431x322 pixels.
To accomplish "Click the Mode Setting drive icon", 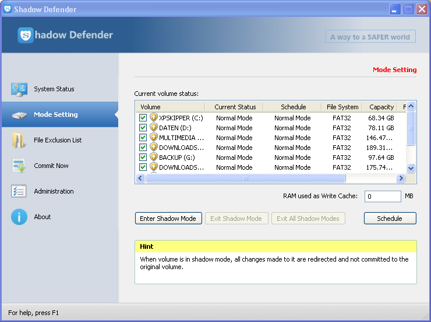I will pyautogui.click(x=19, y=115).
